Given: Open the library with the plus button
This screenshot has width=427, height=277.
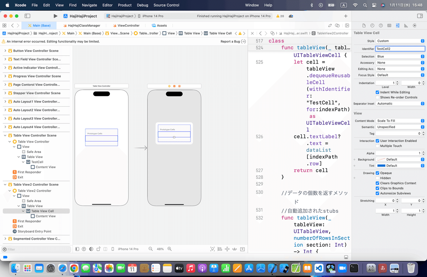Looking at the screenshot, I should click(x=346, y=16).
